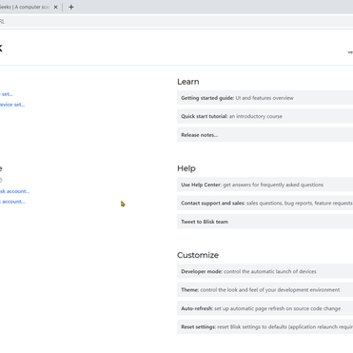This screenshot has width=353, height=353.
Task: Open Release notes item
Action: [265, 135]
